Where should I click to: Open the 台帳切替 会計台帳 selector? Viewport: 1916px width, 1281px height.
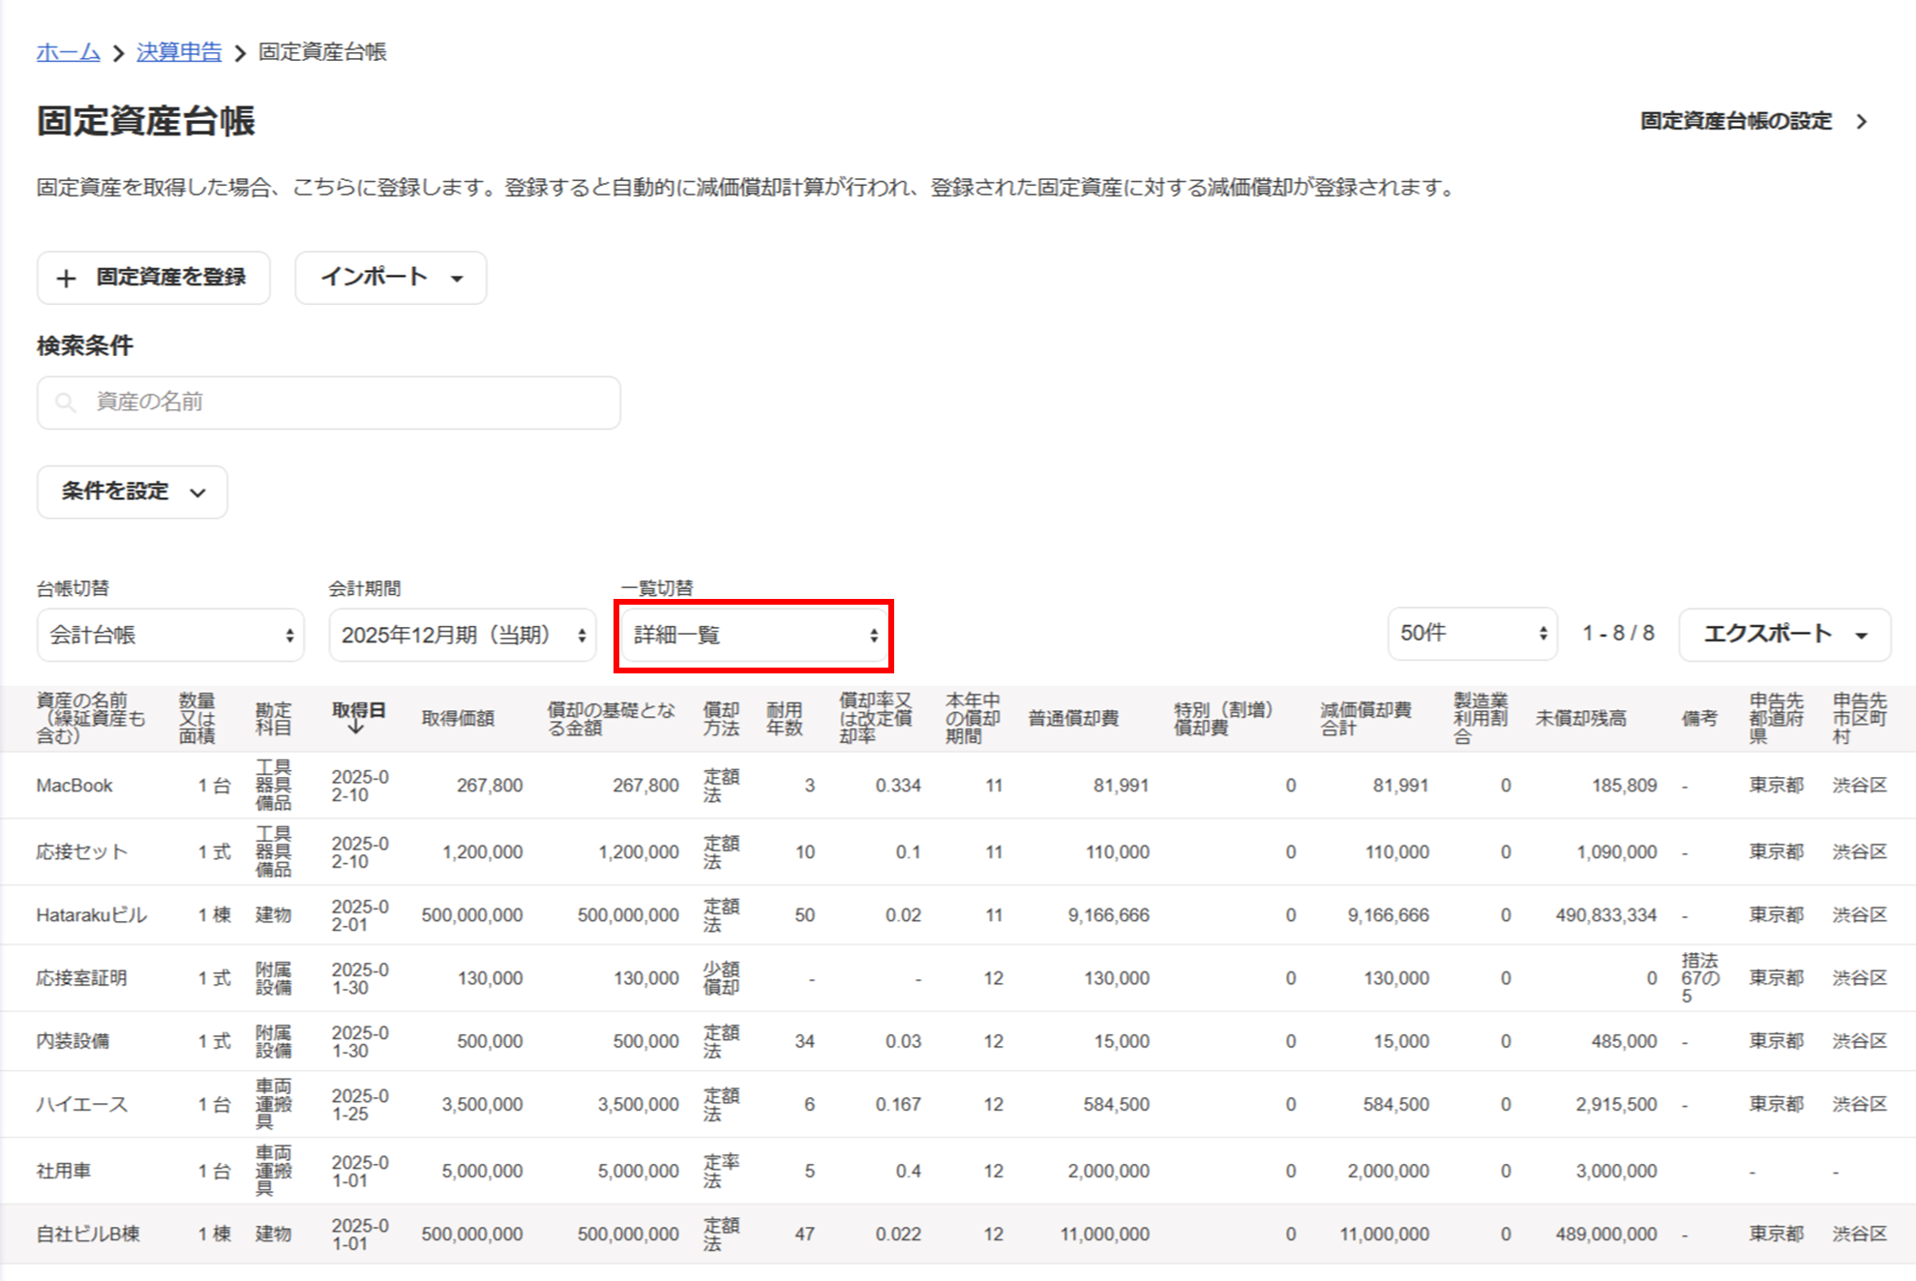(170, 635)
